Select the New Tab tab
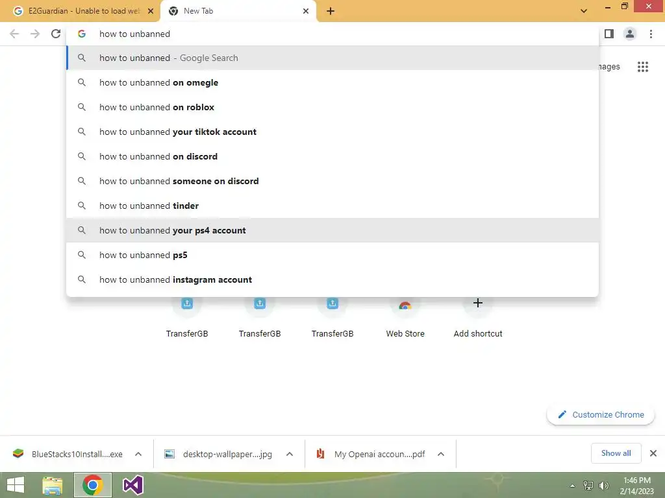This screenshot has height=498, width=665. pyautogui.click(x=238, y=11)
